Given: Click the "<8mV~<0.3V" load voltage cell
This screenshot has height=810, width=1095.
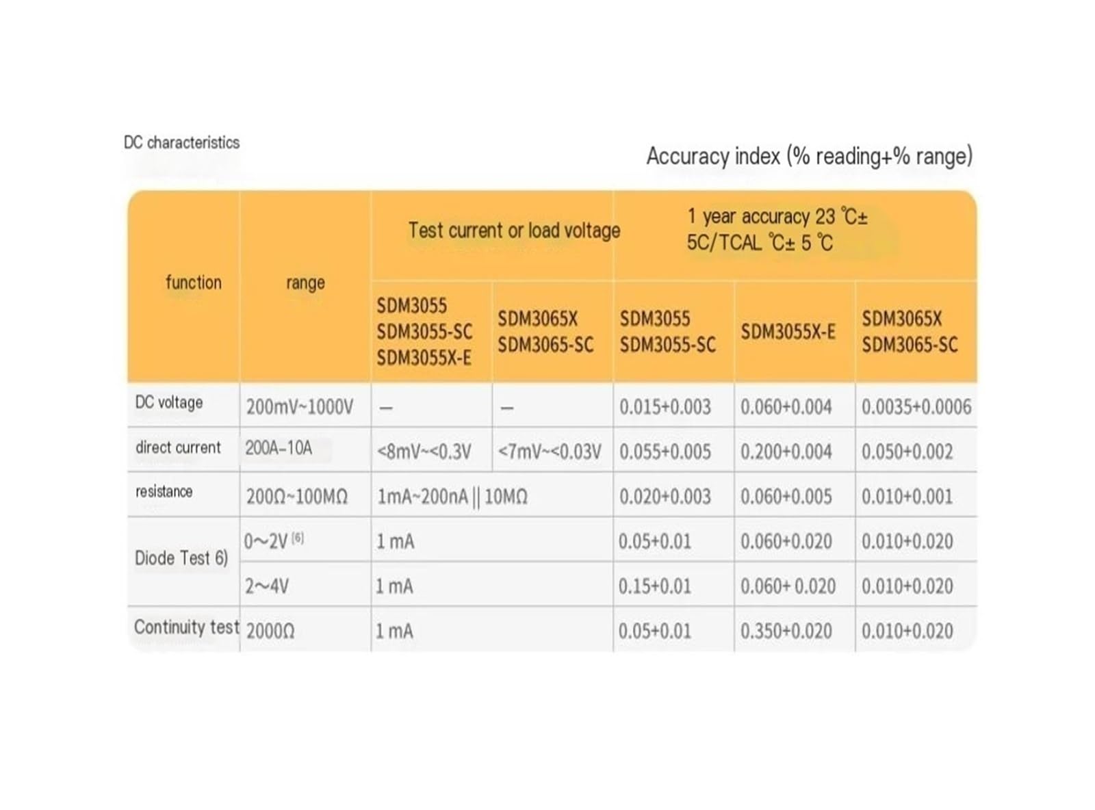Looking at the screenshot, I should click(424, 452).
